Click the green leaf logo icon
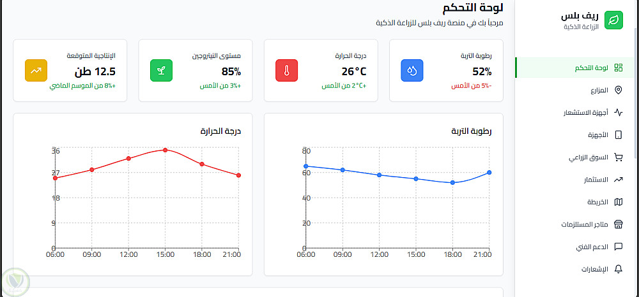The height and width of the screenshot is (297, 639). [x=613, y=19]
